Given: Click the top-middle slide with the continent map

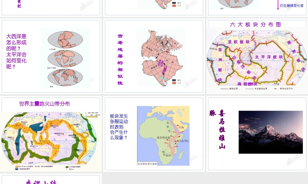Looking at the screenshot, I should pyautogui.click(x=154, y=7).
